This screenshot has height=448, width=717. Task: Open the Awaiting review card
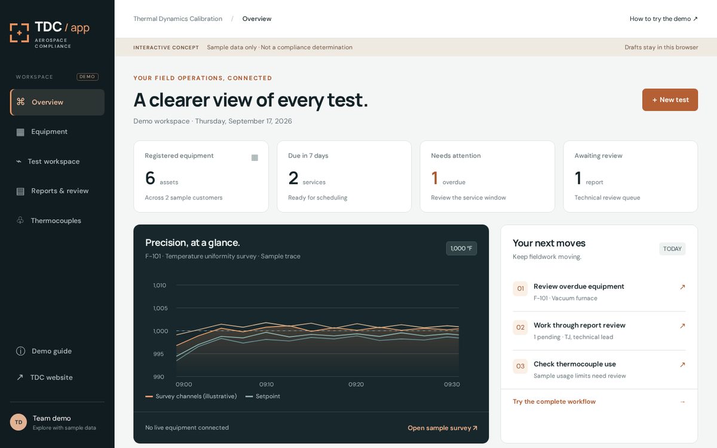pyautogui.click(x=630, y=176)
